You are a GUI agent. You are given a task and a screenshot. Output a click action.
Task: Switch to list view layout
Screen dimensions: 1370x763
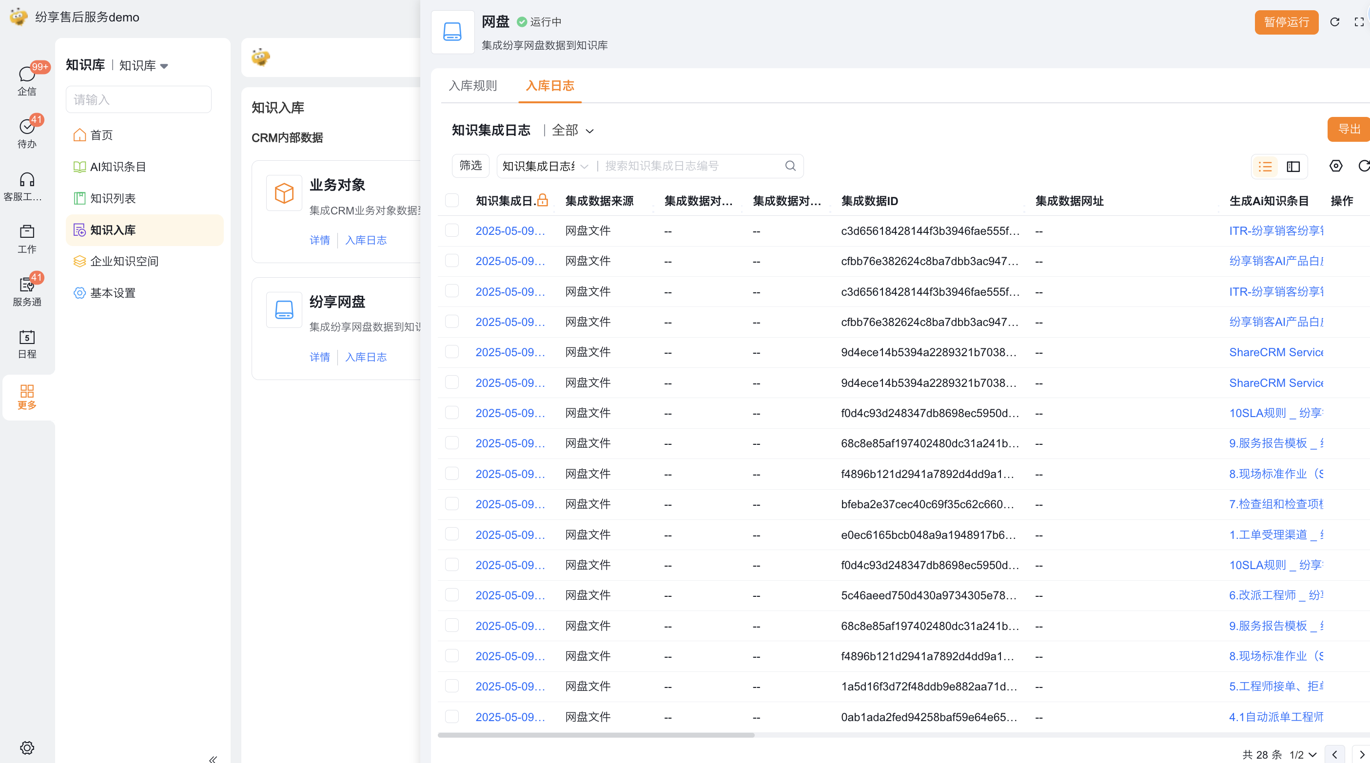click(x=1265, y=166)
